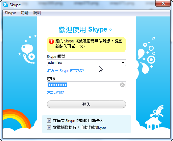
Task: Click the red error exclamation icon
Action: click(51, 41)
